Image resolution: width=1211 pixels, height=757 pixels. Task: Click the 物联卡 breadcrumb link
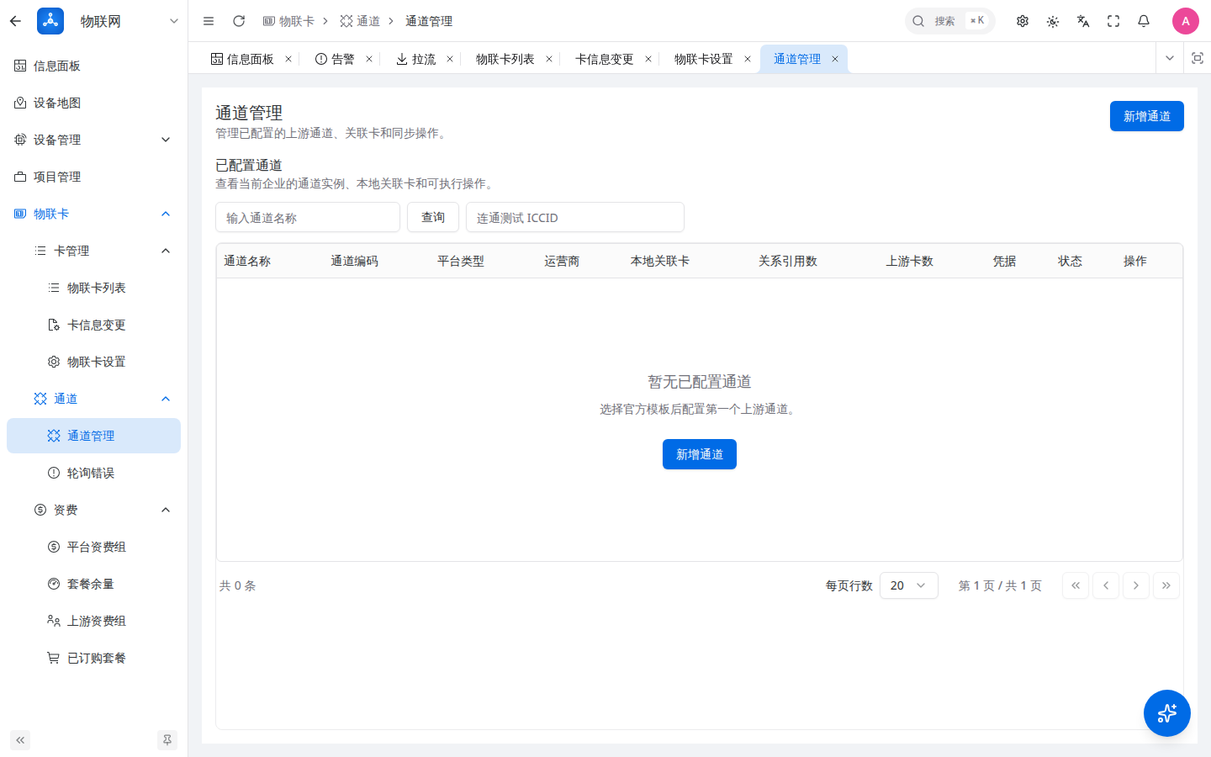[288, 21]
